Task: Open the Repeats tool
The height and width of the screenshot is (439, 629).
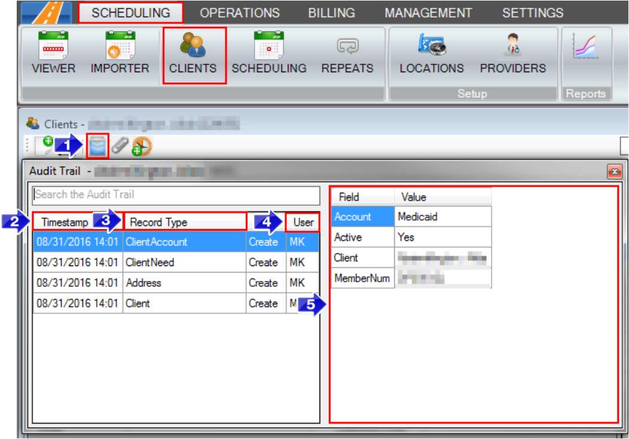Action: coord(346,54)
